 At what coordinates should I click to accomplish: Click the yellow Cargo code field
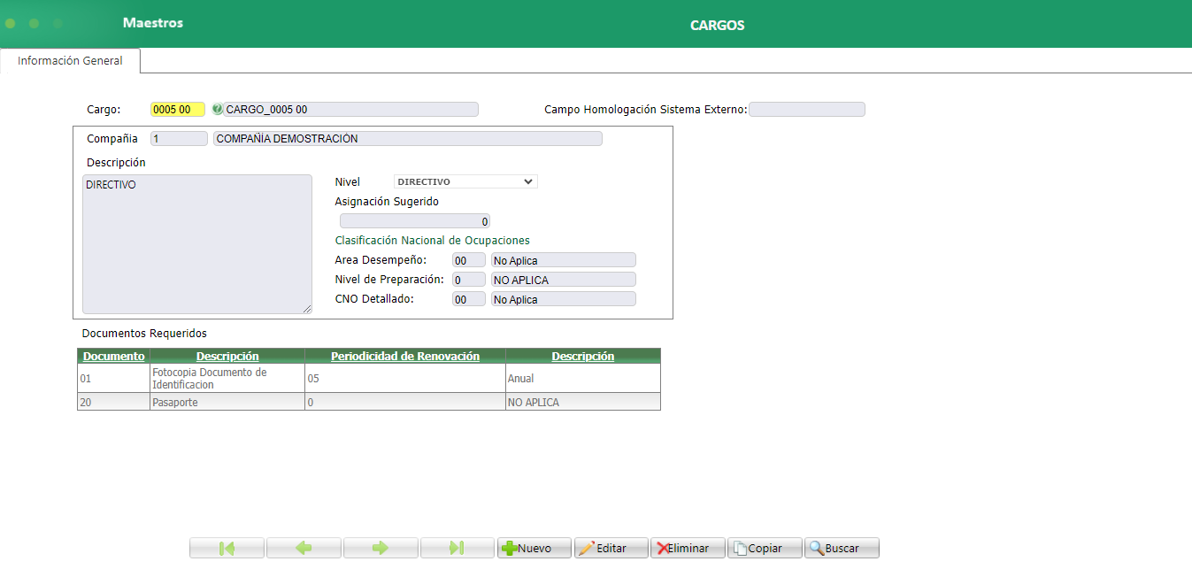click(178, 110)
